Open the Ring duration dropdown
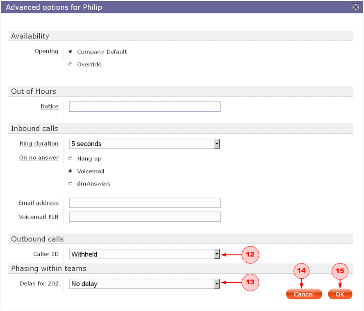Viewport: 364px width, 311px height. click(144, 144)
